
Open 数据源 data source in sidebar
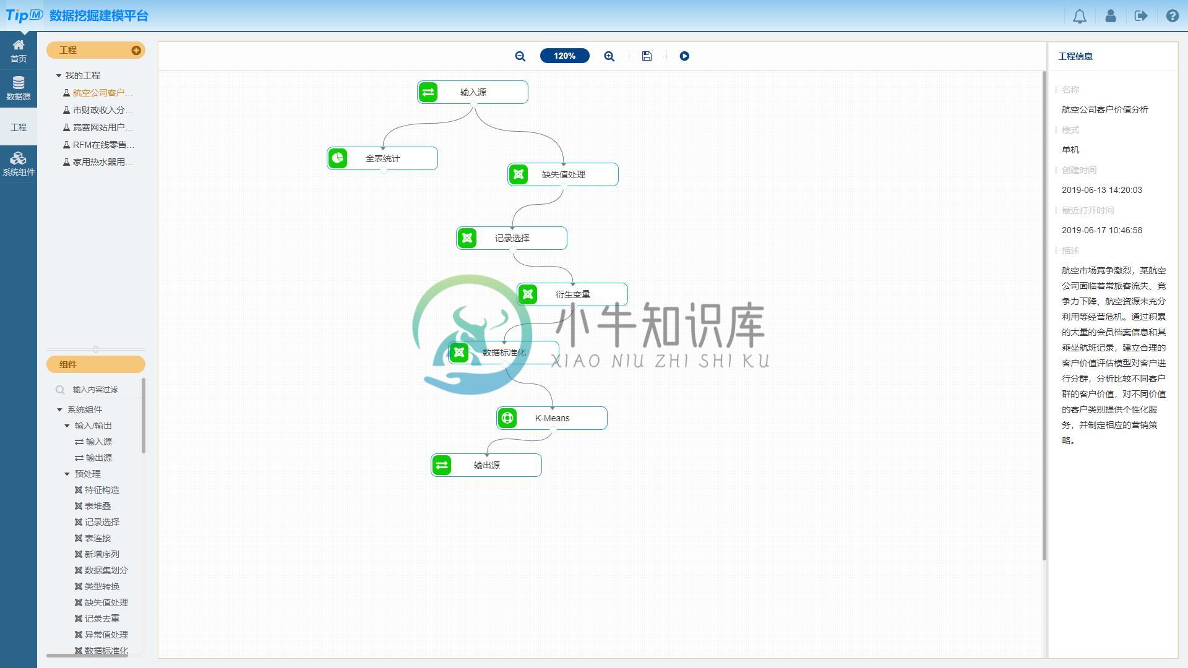[19, 88]
